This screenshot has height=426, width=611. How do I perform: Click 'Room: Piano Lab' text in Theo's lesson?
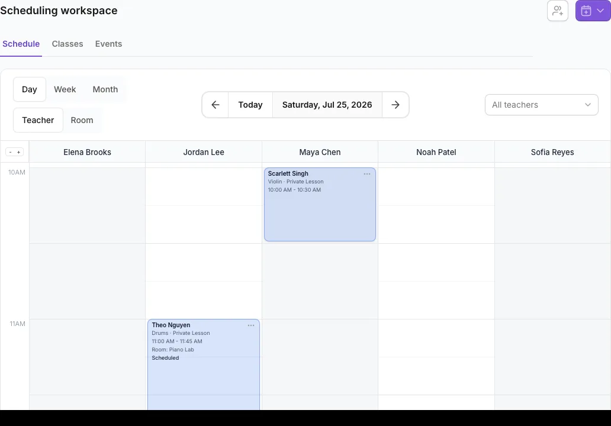tap(173, 350)
